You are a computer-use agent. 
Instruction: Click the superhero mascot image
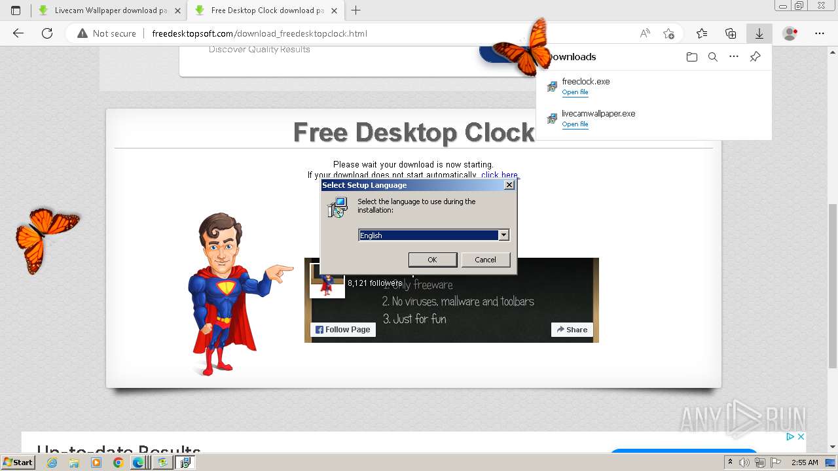pyautogui.click(x=240, y=293)
